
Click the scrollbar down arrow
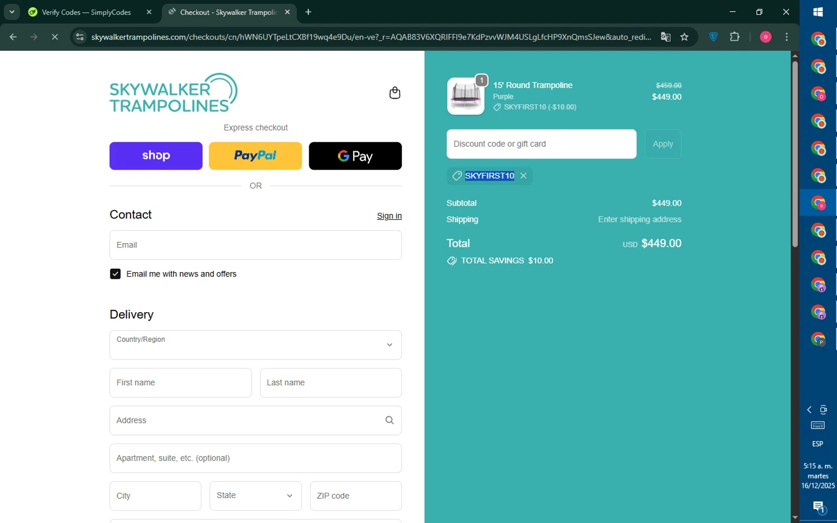click(x=795, y=518)
